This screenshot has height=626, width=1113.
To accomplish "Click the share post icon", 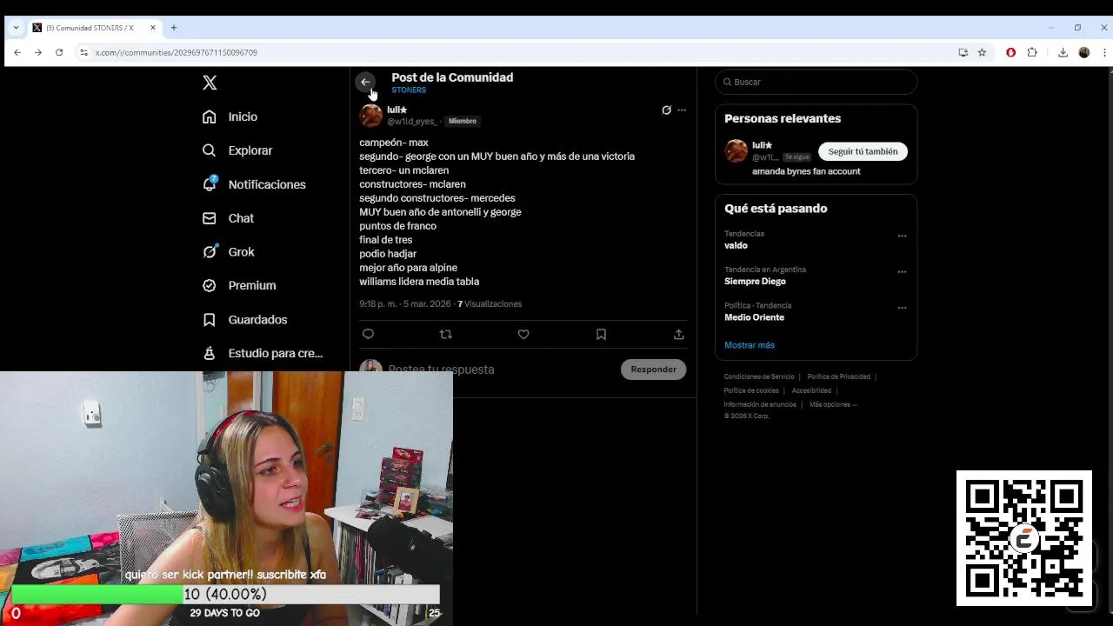I will (678, 335).
